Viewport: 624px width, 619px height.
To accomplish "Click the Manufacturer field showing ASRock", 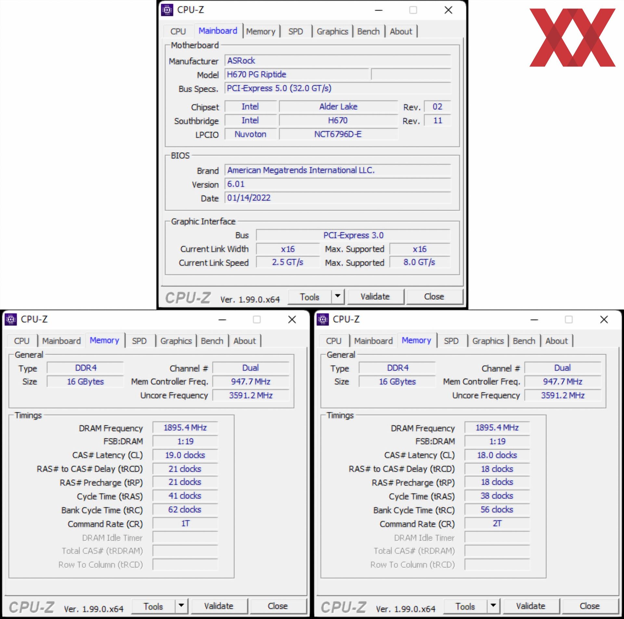I will [338, 61].
